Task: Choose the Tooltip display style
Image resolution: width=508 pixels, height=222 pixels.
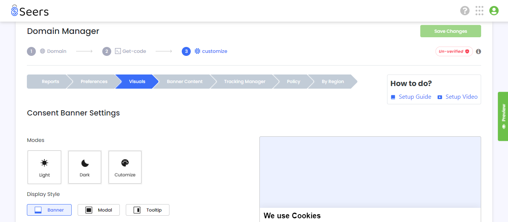Action: point(147,210)
